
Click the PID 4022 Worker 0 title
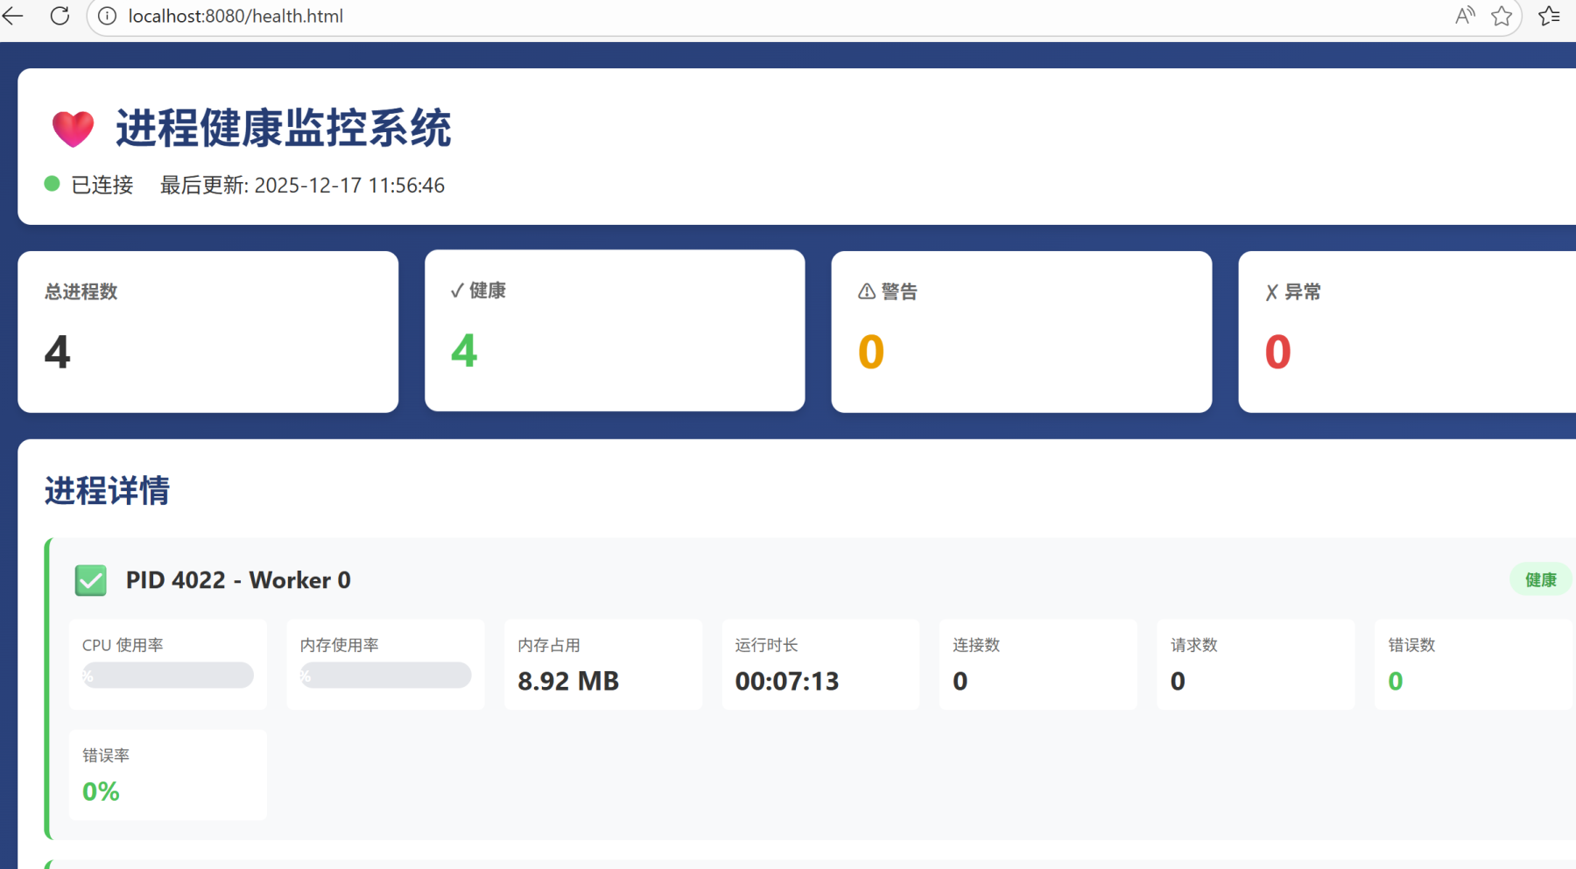point(238,580)
